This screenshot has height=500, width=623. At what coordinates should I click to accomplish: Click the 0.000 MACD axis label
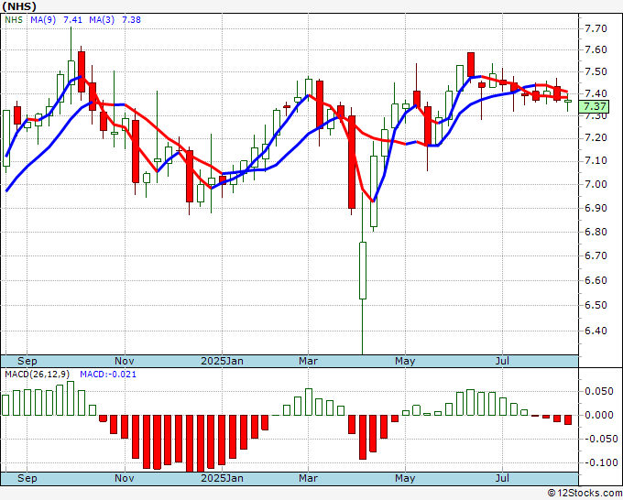coord(599,415)
